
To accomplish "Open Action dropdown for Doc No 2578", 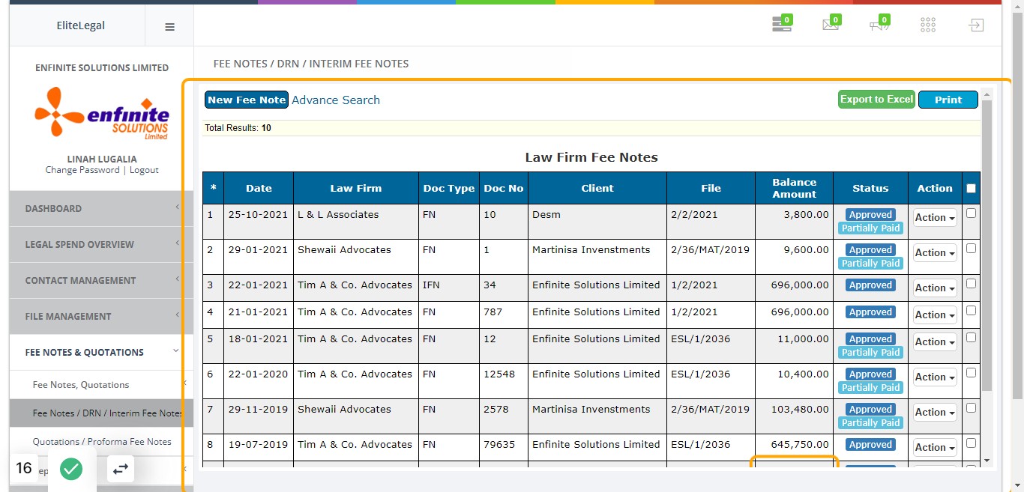I will tap(935, 413).
